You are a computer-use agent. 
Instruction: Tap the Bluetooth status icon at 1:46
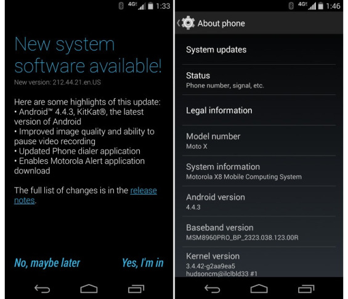(x=291, y=6)
